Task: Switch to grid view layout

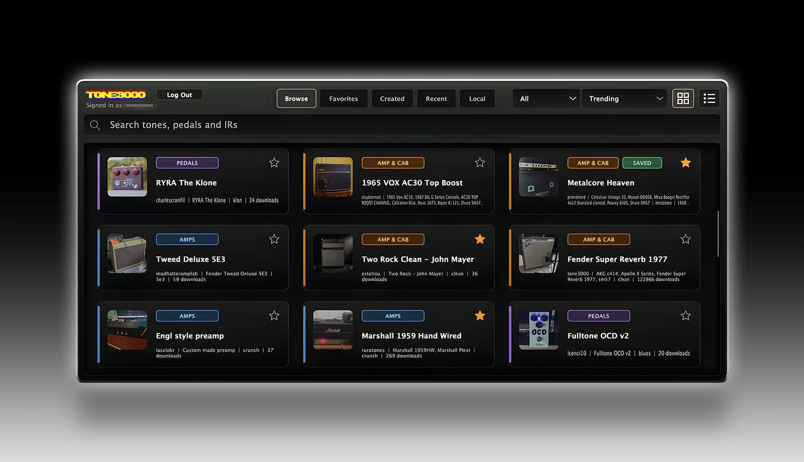Action: pos(683,98)
